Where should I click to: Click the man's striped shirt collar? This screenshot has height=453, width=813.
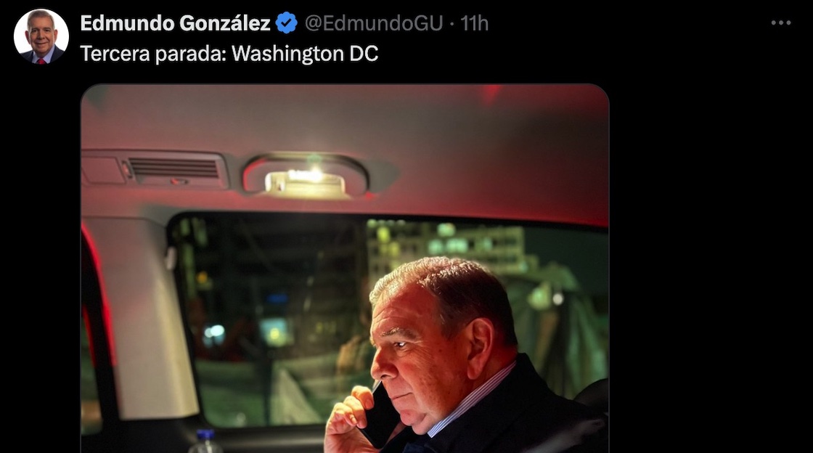pyautogui.click(x=472, y=399)
